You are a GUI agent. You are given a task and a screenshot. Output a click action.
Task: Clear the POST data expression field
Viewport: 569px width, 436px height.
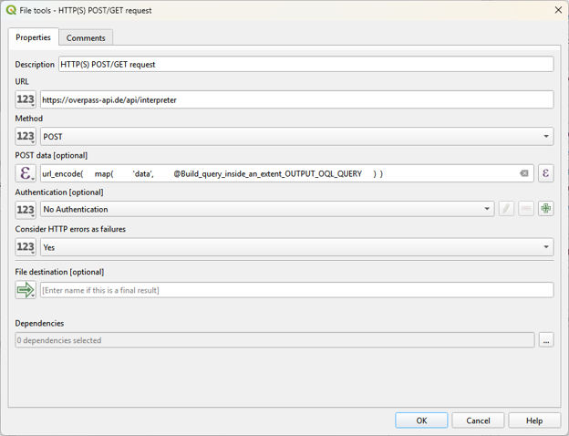pos(524,173)
